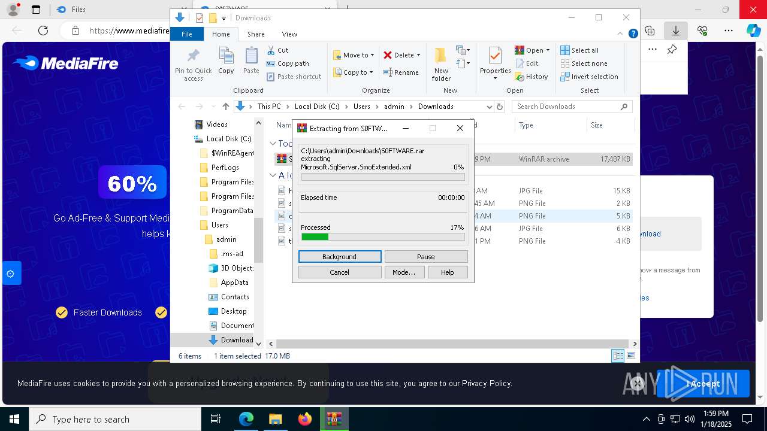This screenshot has height=431, width=767.
Task: Collapse the 'A long time ago' group
Action: coord(273,175)
